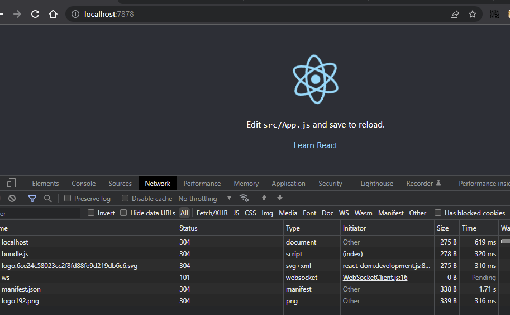The image size is (510, 315).
Task: Filter requests by Media type
Action: point(288,213)
